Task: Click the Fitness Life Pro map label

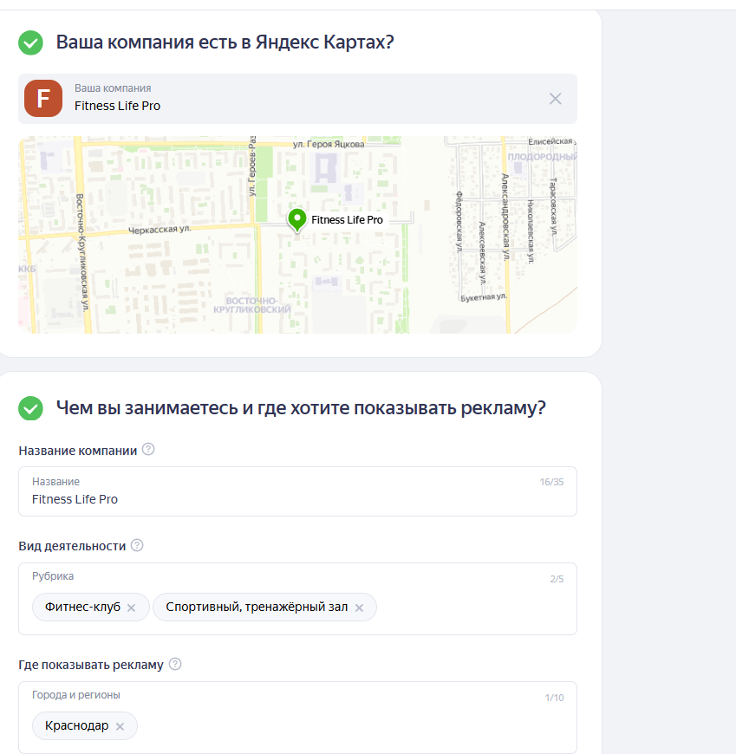Action: point(347,220)
